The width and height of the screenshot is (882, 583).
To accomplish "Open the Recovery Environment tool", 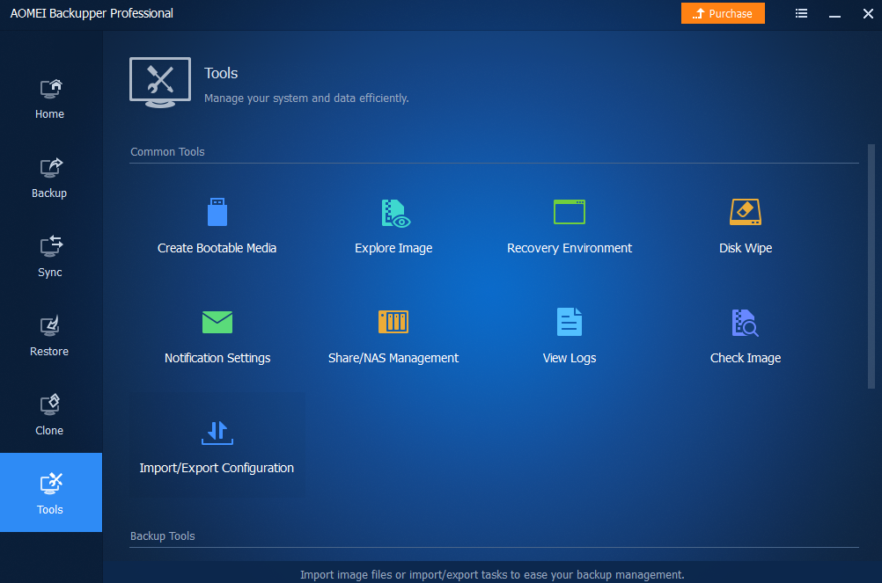I will coord(570,226).
